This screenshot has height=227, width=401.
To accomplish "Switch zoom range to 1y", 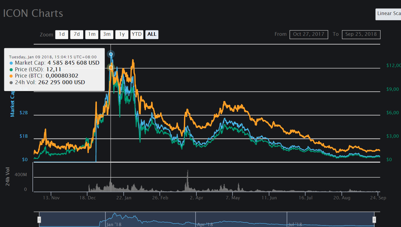I will coord(122,35).
